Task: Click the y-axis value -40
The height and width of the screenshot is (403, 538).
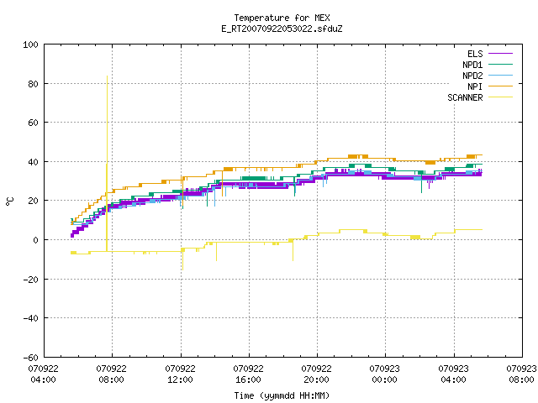Action: (x=30, y=318)
